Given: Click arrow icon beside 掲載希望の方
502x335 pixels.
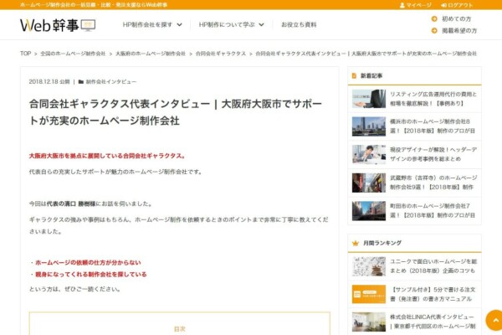Looking at the screenshot, I should point(434,31).
